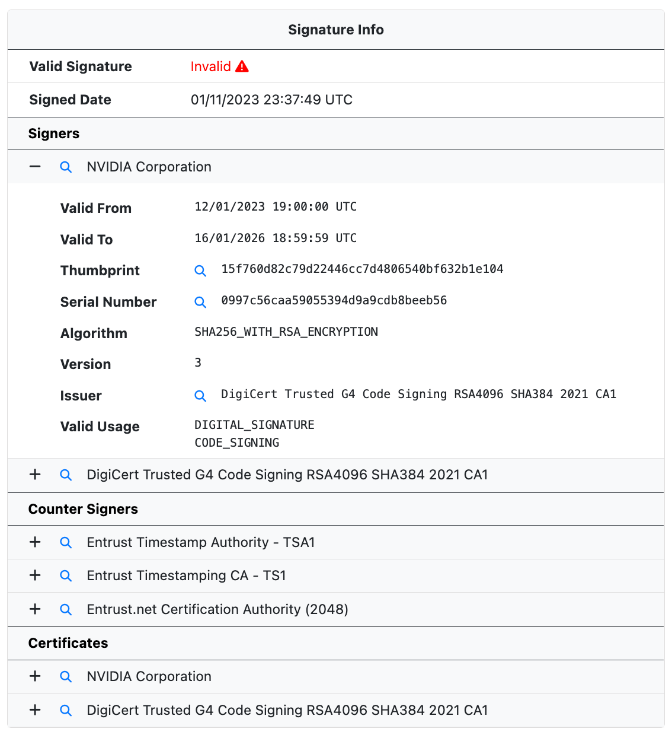Click DigiCert Trusted G4 name under Certificates
This screenshot has width=672, height=738.
pos(287,710)
